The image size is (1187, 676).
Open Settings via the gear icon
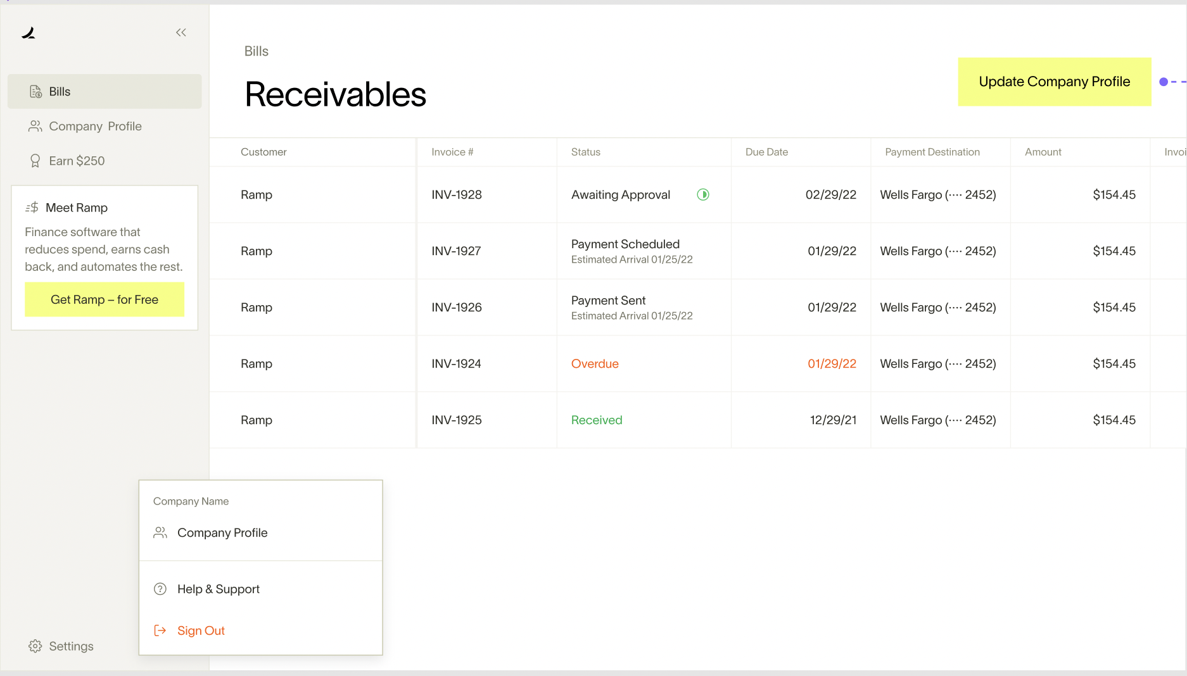[x=35, y=646]
